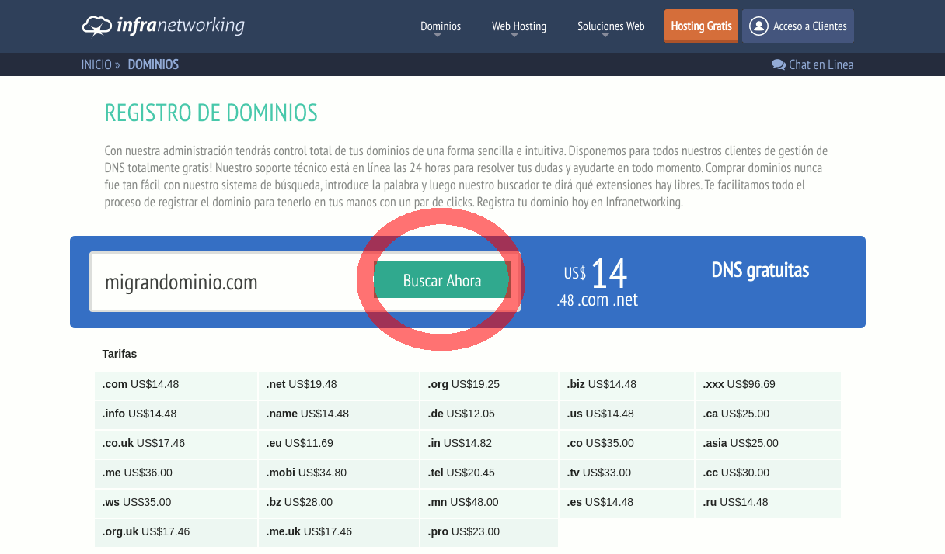
Task: Click the infranetworking cloud logo icon
Action: (97, 26)
